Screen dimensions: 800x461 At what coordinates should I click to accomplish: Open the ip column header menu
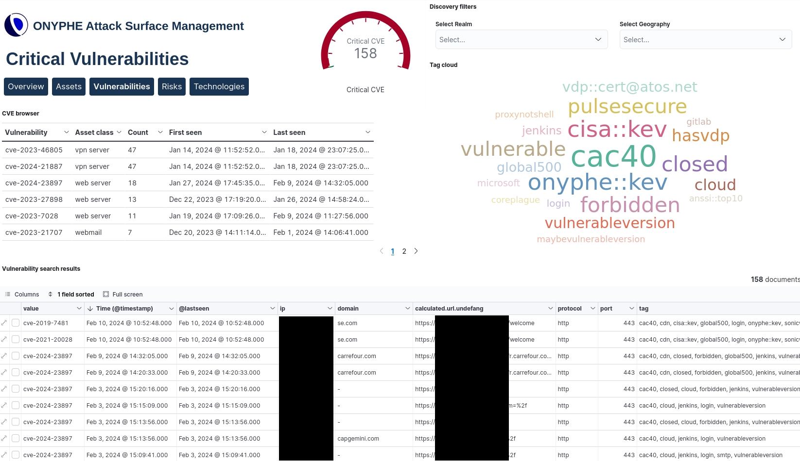[330, 309]
